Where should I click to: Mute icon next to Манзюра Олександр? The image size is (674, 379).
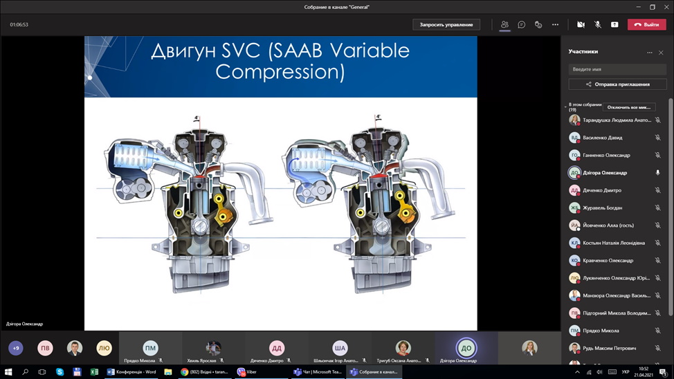[x=657, y=295]
